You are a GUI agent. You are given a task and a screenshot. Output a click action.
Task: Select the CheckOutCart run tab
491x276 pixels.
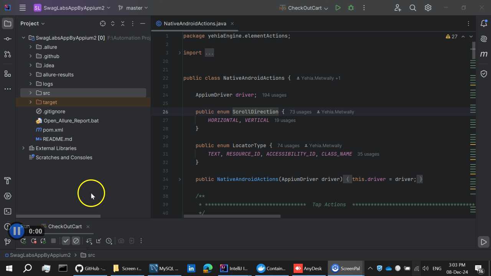pyautogui.click(x=65, y=227)
